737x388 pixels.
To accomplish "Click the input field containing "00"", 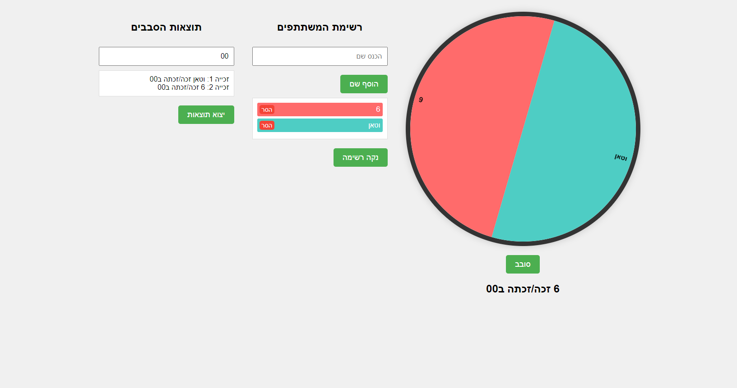I will coord(166,56).
